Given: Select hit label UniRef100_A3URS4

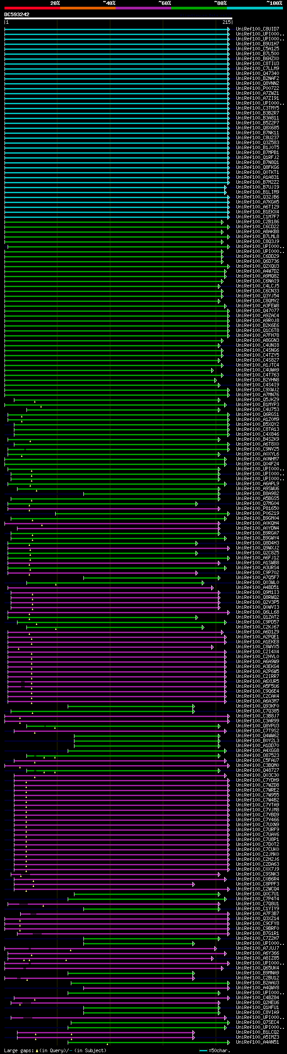Looking at the screenshot, I should (257, 568).
